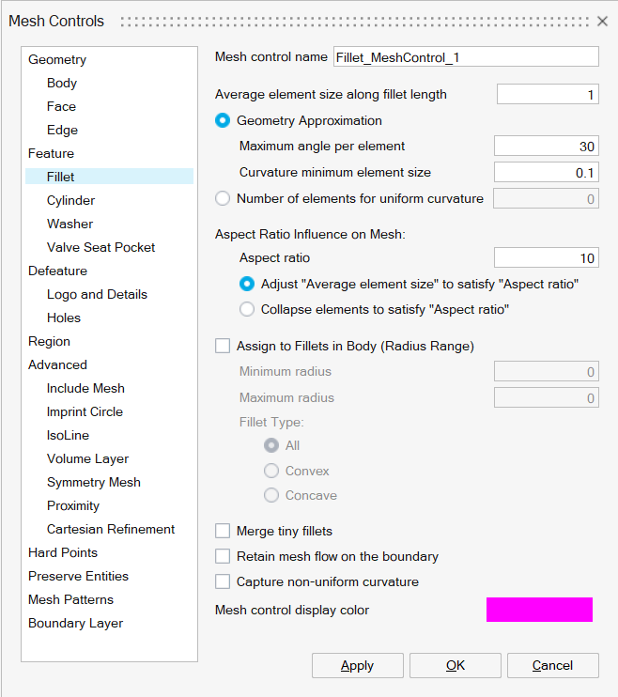Viewport: 618px width, 697px height.
Task: Check Retain mesh flow on the boundary
Action: 223,556
